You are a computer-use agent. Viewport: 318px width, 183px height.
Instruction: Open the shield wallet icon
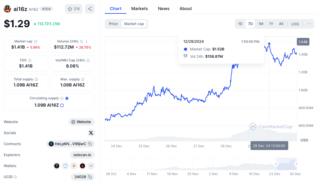[65, 166]
